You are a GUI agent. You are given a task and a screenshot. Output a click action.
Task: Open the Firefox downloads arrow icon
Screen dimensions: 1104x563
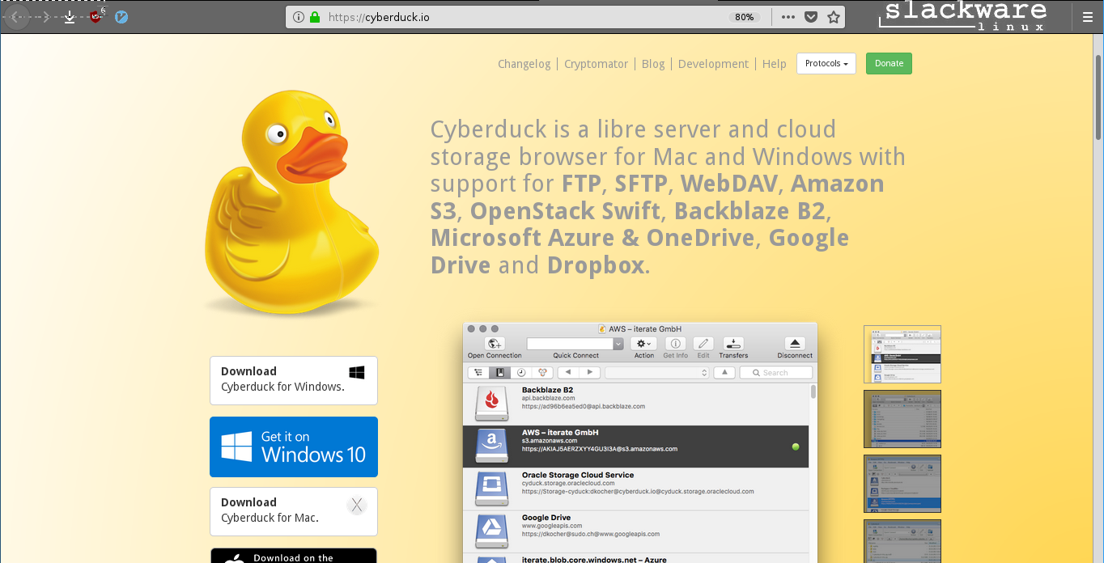click(70, 17)
